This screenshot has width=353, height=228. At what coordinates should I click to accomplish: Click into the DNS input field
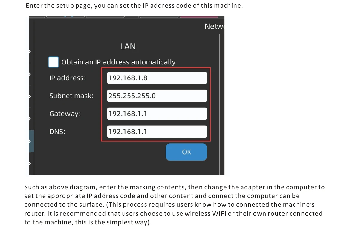click(x=157, y=132)
